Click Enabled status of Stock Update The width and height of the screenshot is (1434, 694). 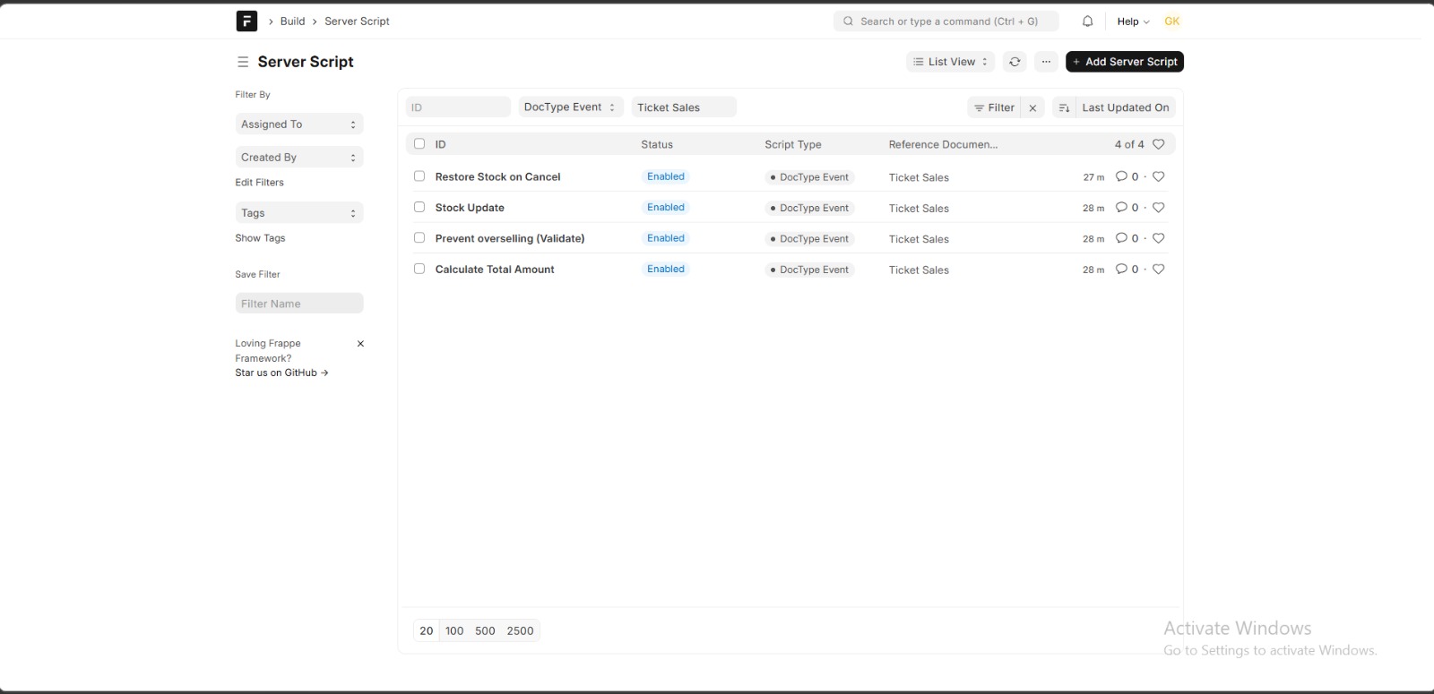pyautogui.click(x=666, y=208)
